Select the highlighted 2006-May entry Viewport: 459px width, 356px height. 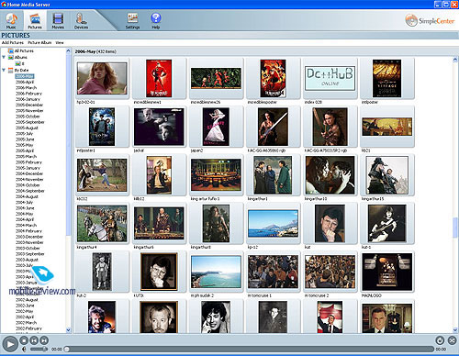coord(25,76)
